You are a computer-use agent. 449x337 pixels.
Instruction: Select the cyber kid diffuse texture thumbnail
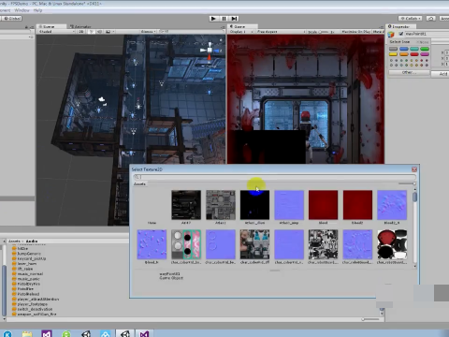(x=254, y=244)
